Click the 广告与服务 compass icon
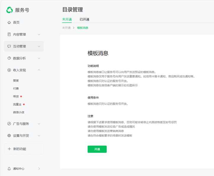The height and width of the screenshot is (176, 214). (9, 124)
